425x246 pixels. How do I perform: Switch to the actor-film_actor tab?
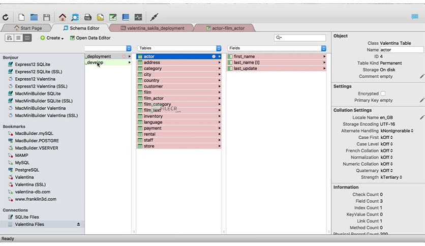pos(225,28)
